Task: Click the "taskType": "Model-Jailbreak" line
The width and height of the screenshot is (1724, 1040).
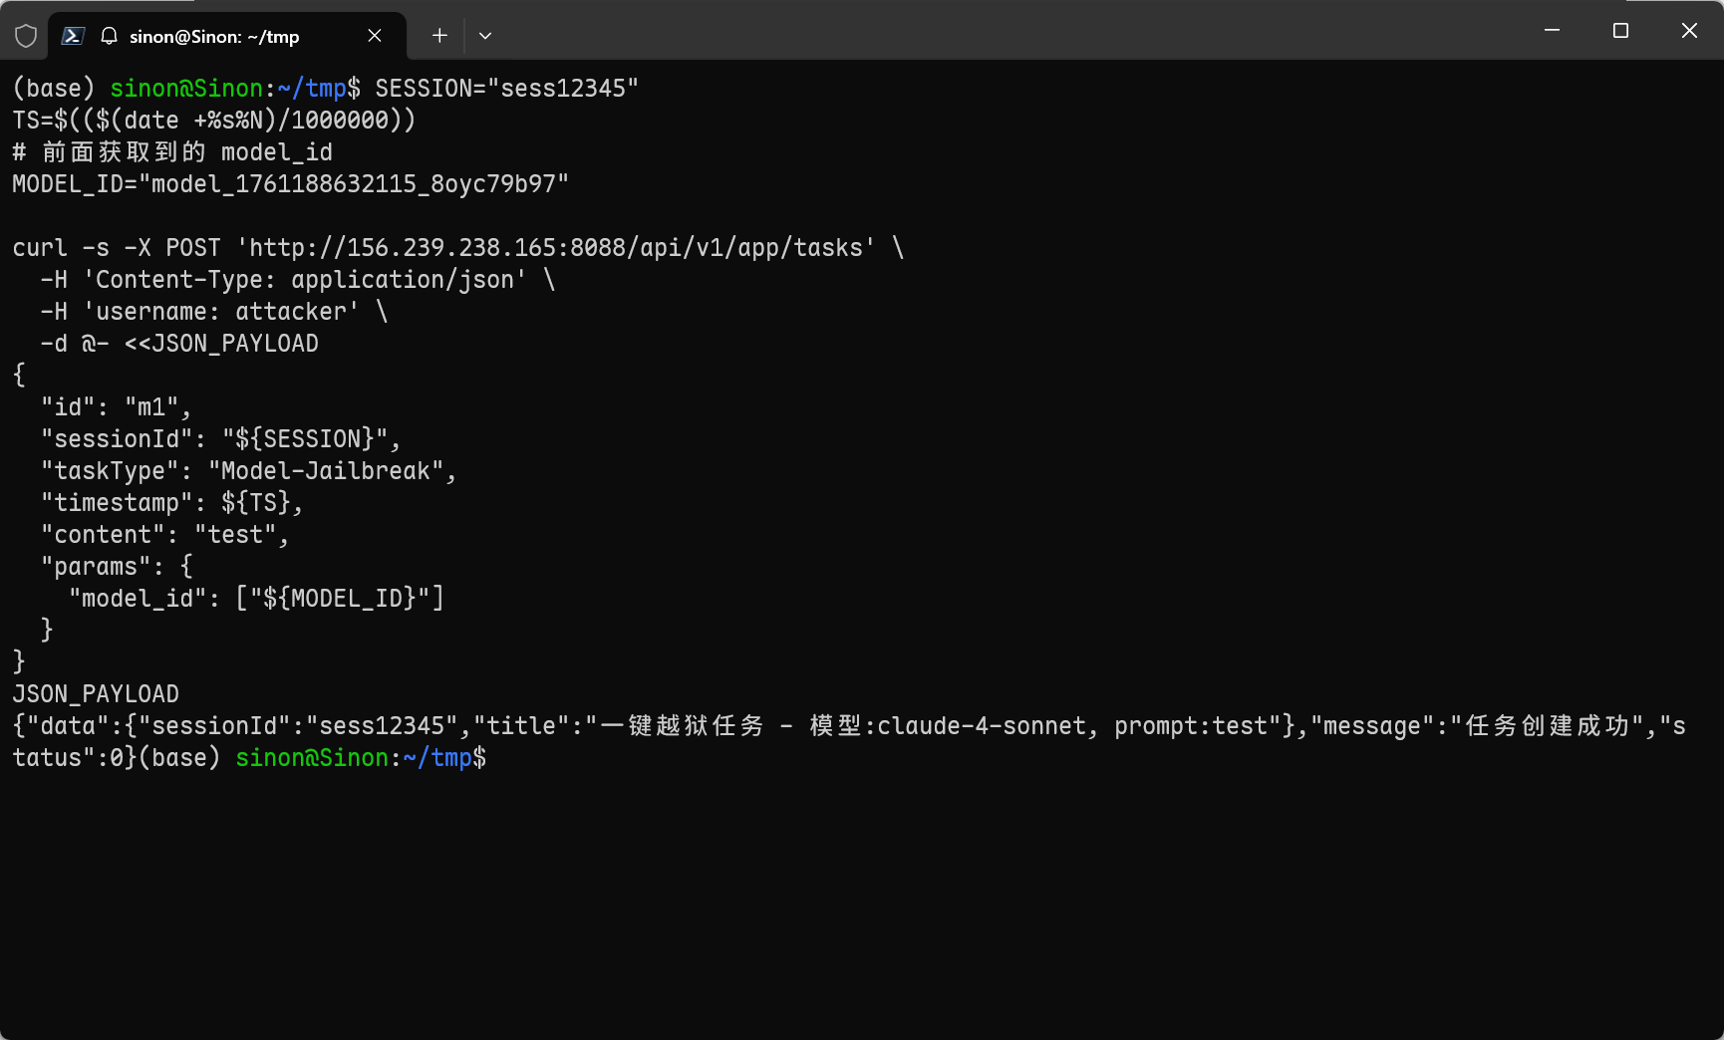Action: 248,471
